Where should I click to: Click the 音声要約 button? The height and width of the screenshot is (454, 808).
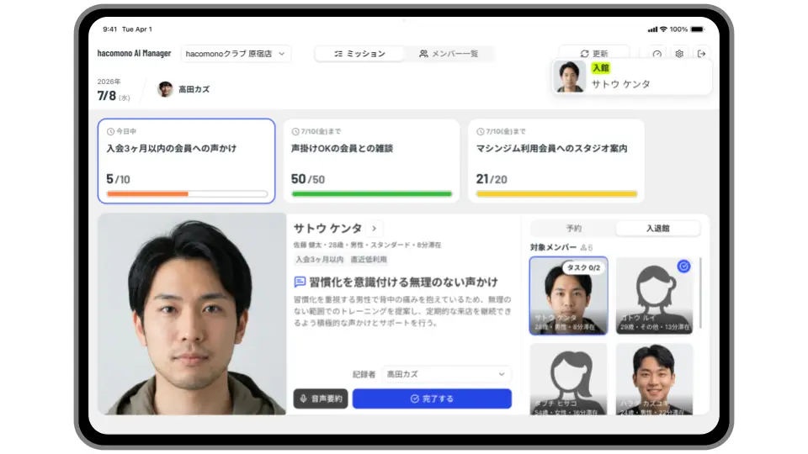pyautogui.click(x=321, y=399)
